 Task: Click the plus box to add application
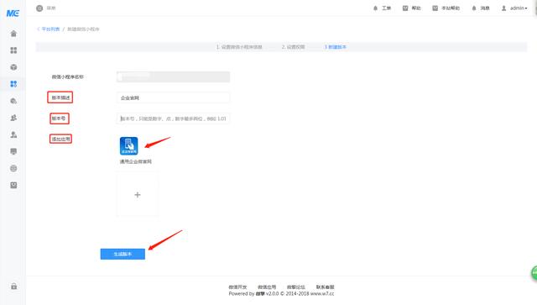click(138, 195)
